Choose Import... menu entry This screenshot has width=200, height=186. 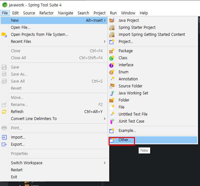54,137
